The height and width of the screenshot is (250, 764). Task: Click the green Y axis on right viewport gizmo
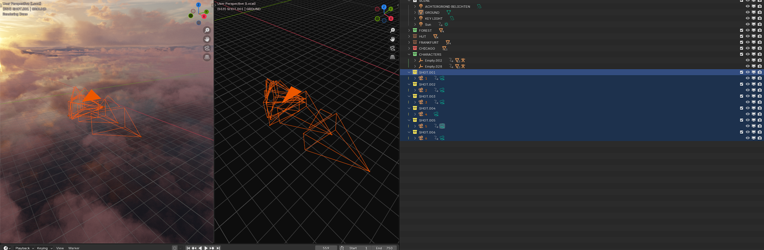coord(391,9)
